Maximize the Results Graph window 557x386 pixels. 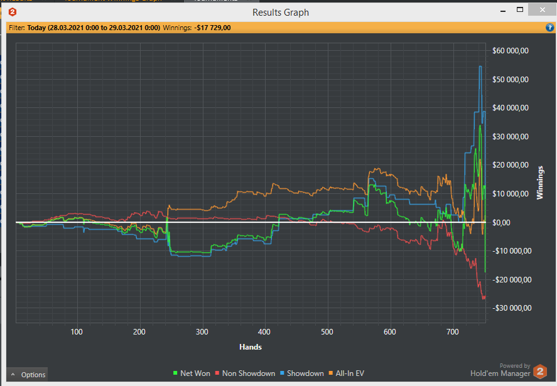pyautogui.click(x=520, y=10)
